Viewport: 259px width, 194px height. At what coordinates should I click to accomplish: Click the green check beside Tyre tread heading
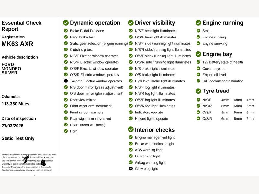click(x=198, y=91)
